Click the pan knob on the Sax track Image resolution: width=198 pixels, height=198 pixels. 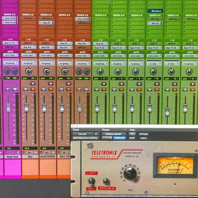(x=29, y=71)
